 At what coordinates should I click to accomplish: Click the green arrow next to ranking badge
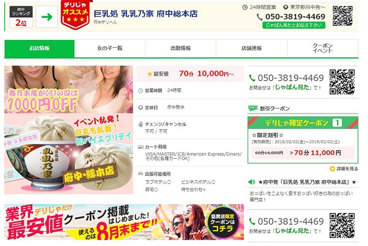point(47,17)
